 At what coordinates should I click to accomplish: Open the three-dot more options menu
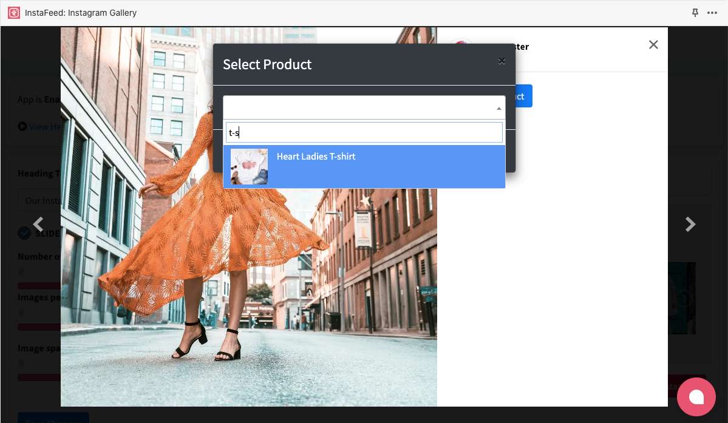[712, 13]
